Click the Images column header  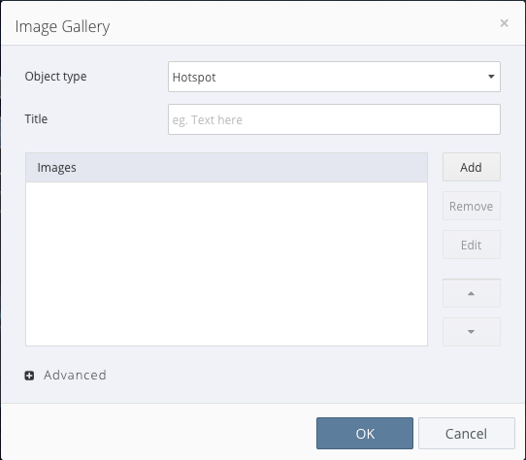[x=226, y=168]
